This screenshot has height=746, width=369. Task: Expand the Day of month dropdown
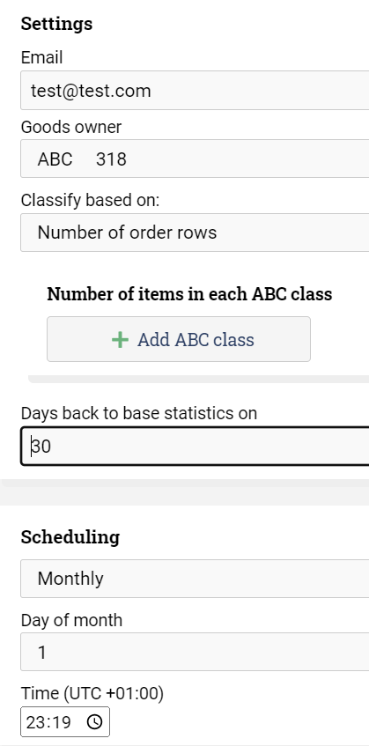point(195,652)
